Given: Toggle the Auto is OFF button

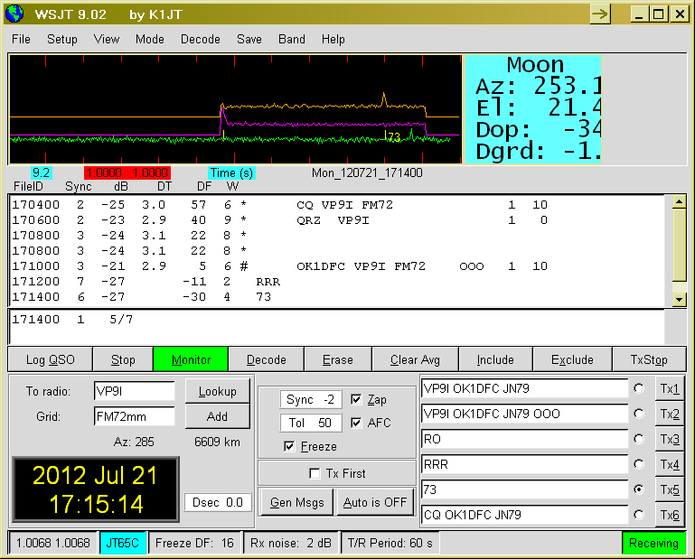Looking at the screenshot, I should 375,502.
